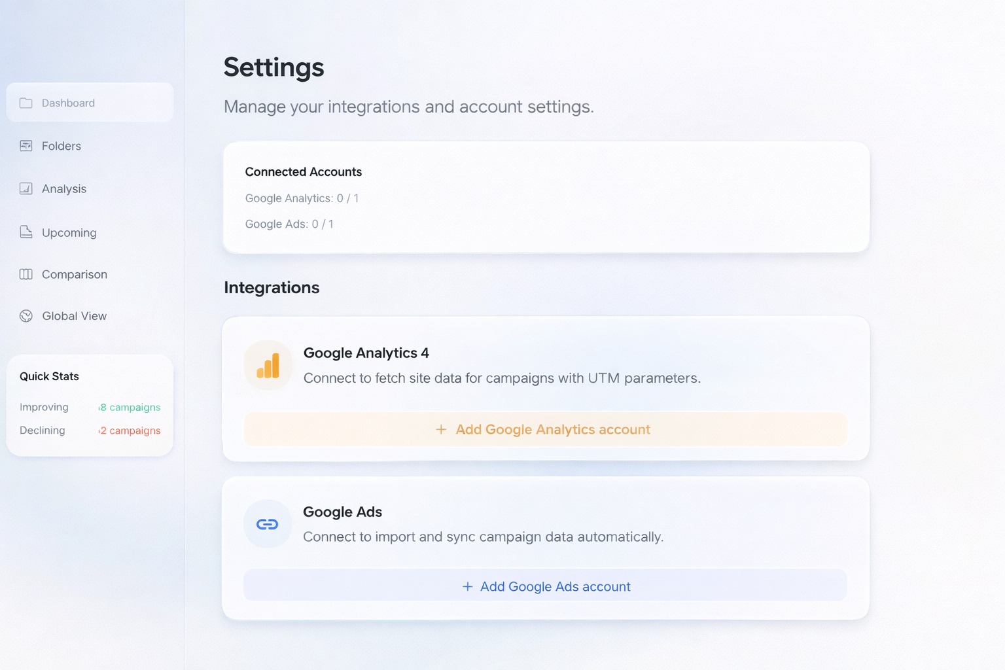Click the Global View globe icon

(x=26, y=315)
